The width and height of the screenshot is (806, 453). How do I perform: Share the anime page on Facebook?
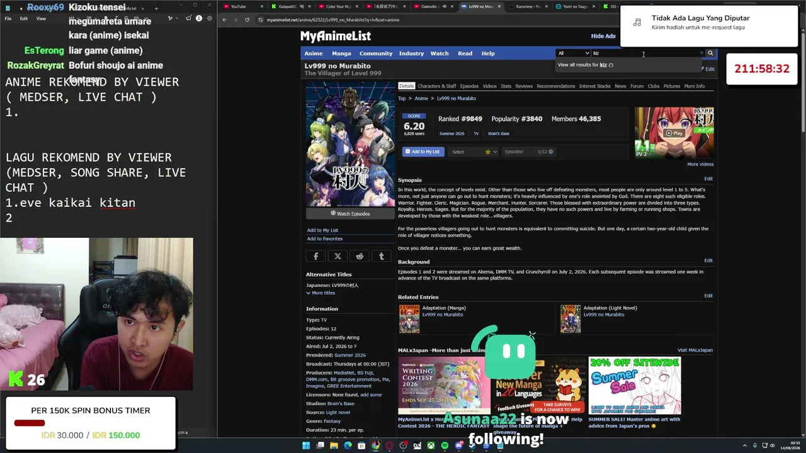(x=315, y=256)
